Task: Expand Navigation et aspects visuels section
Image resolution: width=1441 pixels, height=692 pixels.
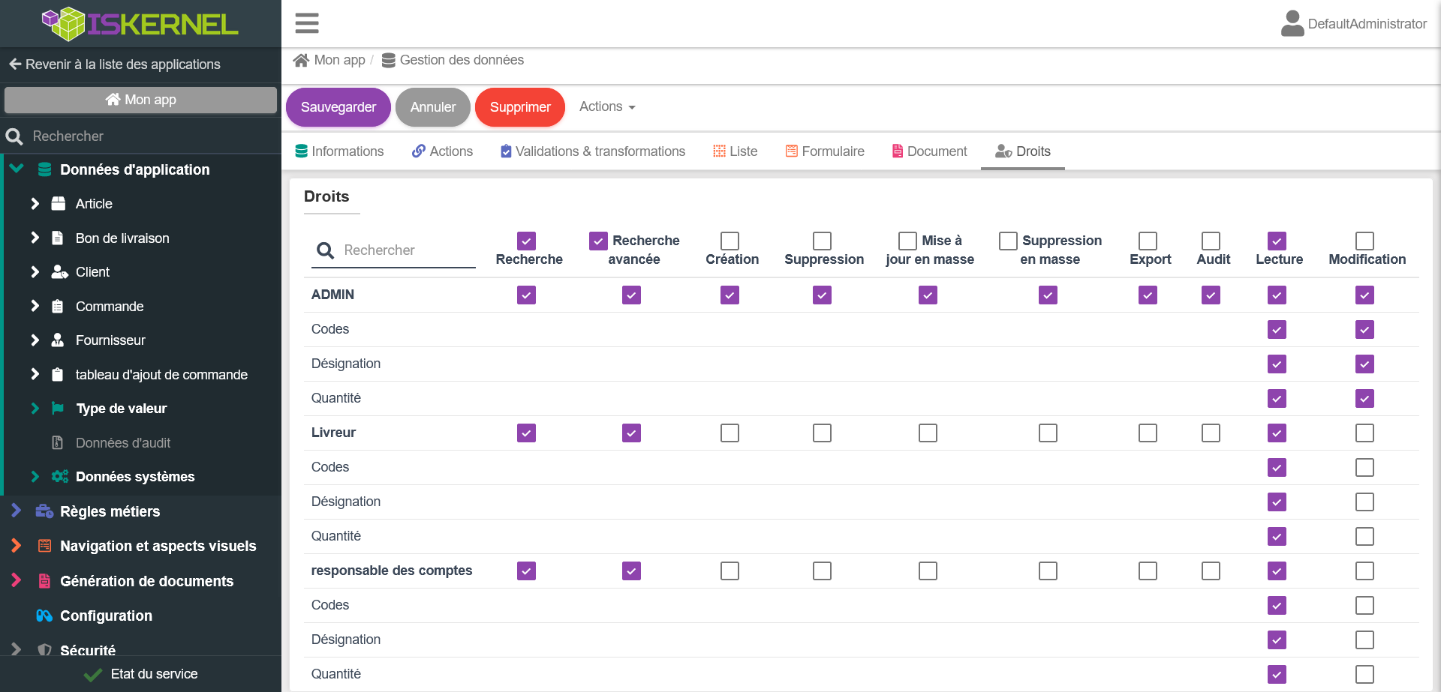Action: pyautogui.click(x=16, y=546)
